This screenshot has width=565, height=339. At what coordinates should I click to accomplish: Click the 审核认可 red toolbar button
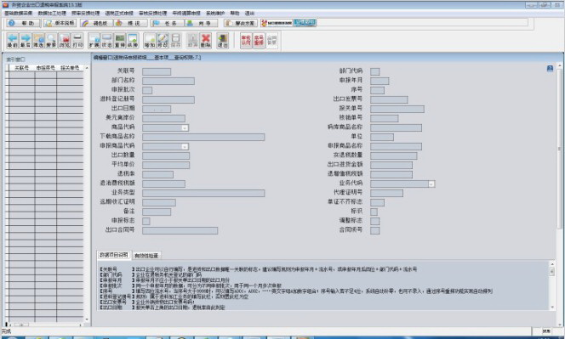tap(246, 40)
